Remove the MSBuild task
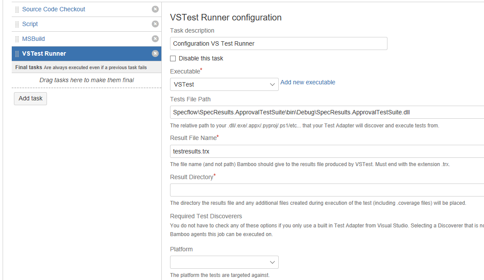Image resolution: width=484 pixels, height=280 pixels. point(155,38)
